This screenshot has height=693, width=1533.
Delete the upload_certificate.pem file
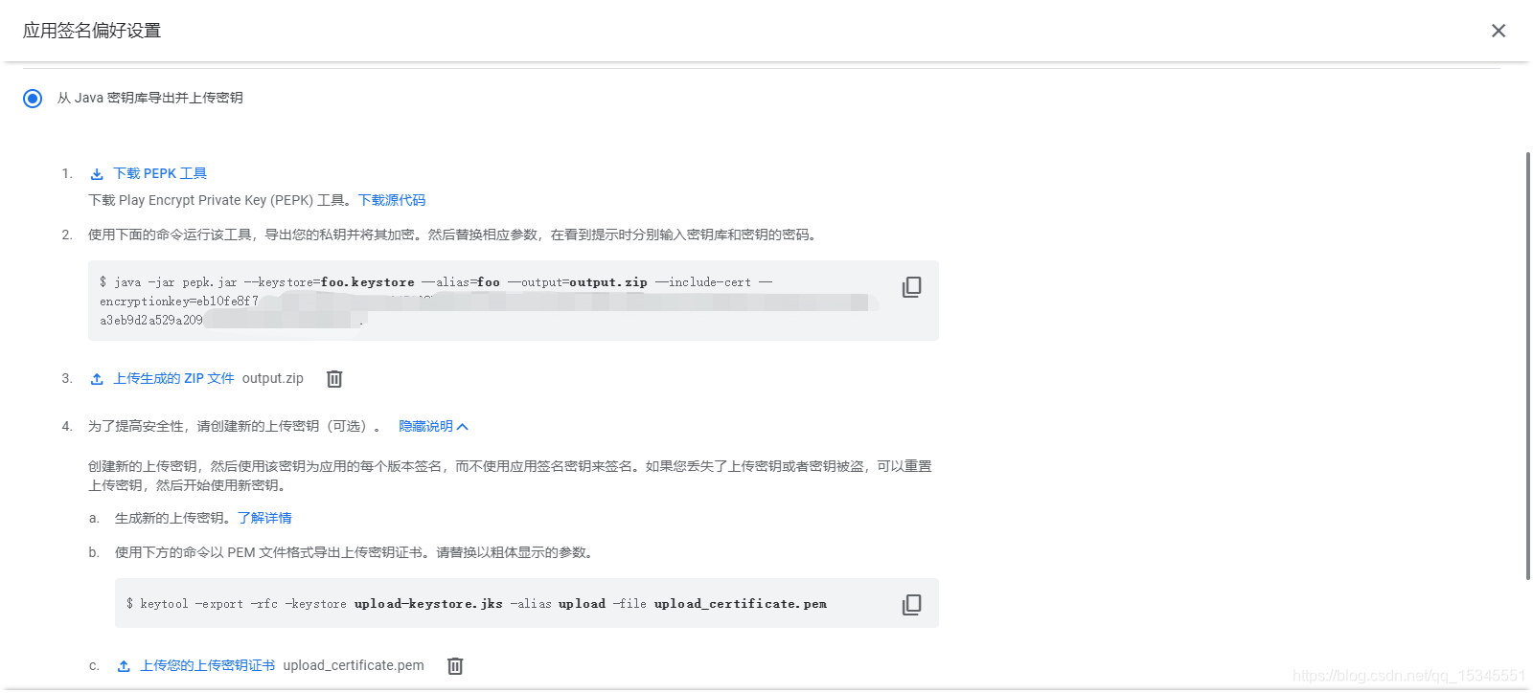tap(455, 666)
